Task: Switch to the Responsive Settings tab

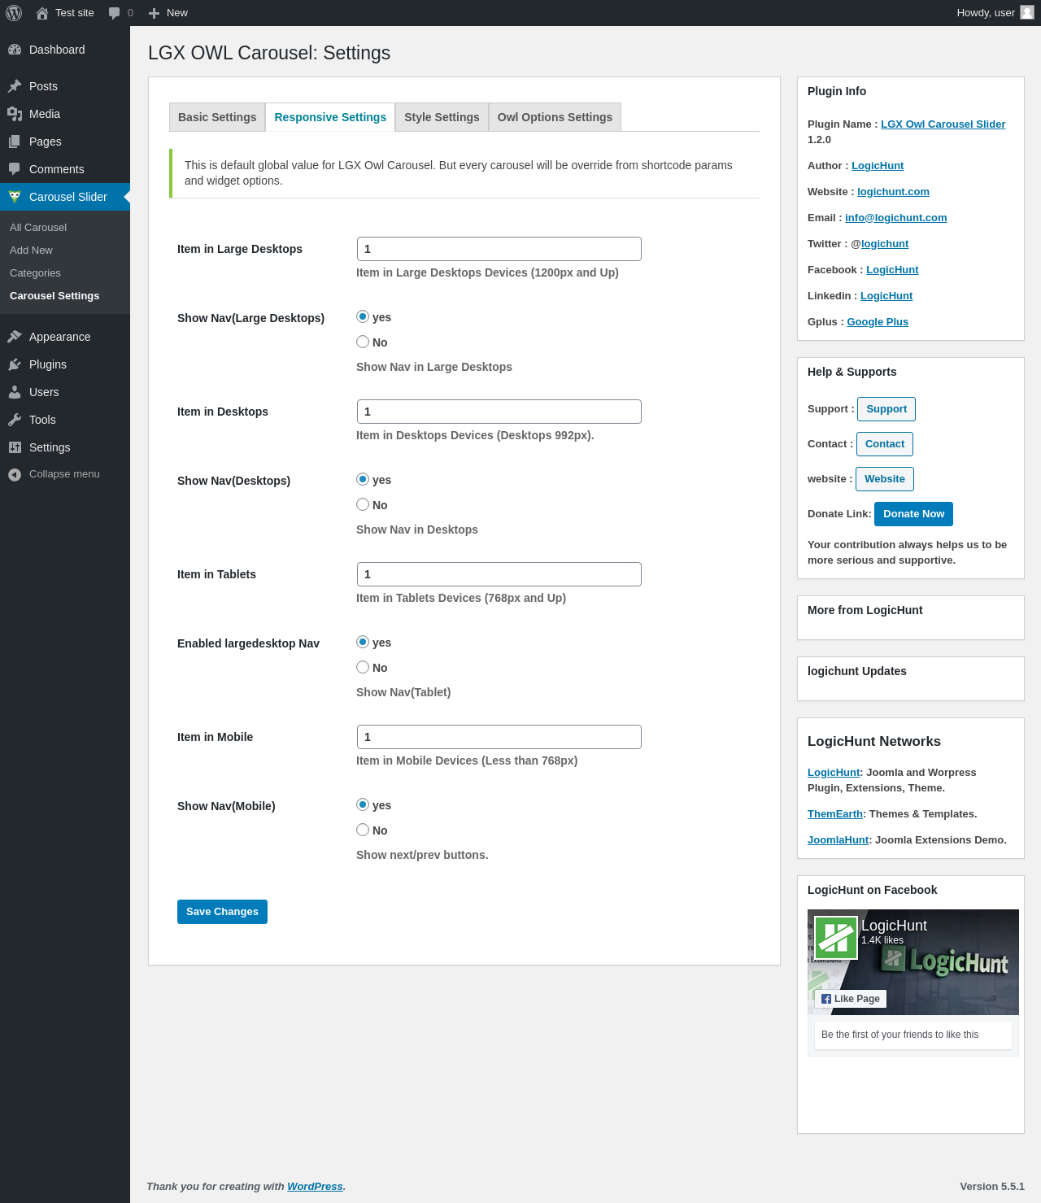Action: pos(330,117)
